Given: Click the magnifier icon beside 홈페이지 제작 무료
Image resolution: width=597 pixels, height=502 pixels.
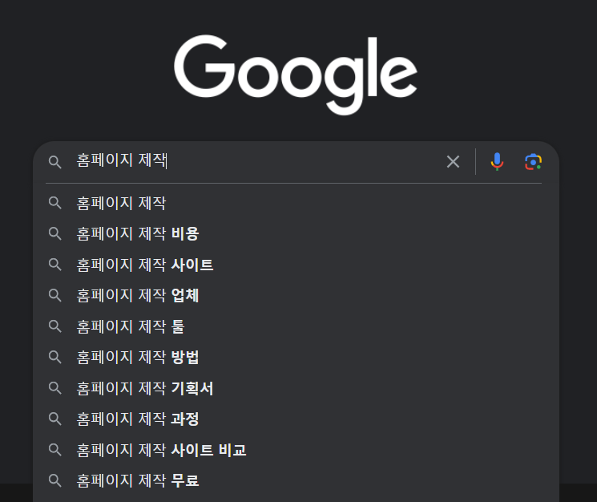Looking at the screenshot, I should click(54, 480).
